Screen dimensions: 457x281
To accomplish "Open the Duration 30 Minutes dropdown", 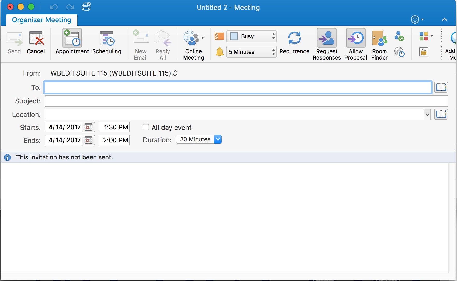I will click(218, 139).
